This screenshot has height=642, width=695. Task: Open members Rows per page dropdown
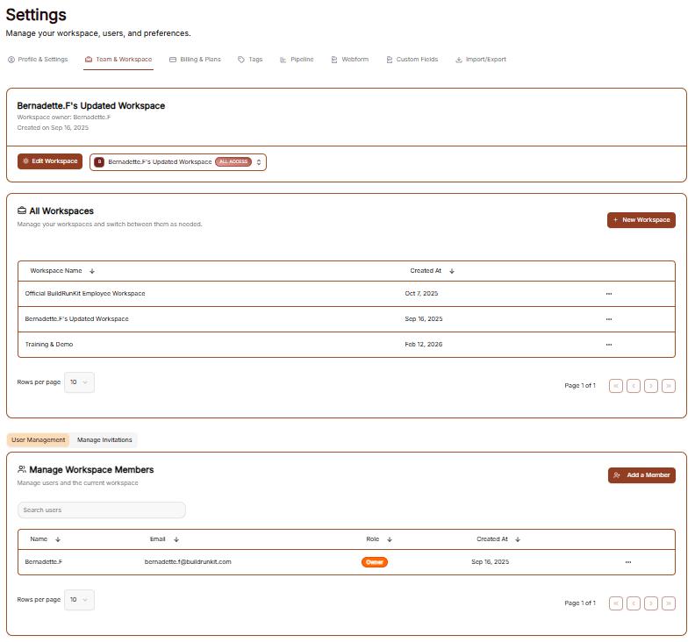pos(79,600)
